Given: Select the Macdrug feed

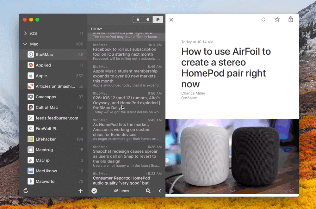Looking at the screenshot, I should pyautogui.click(x=53, y=150).
